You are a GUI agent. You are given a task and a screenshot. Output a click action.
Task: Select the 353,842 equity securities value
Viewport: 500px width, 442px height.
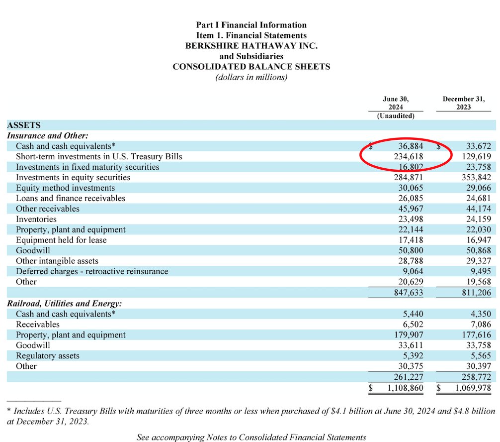click(x=477, y=178)
